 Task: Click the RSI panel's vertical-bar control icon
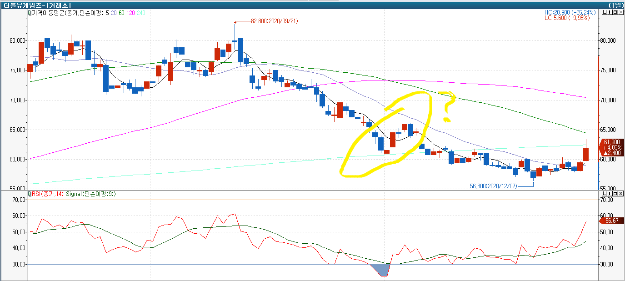coord(609,194)
